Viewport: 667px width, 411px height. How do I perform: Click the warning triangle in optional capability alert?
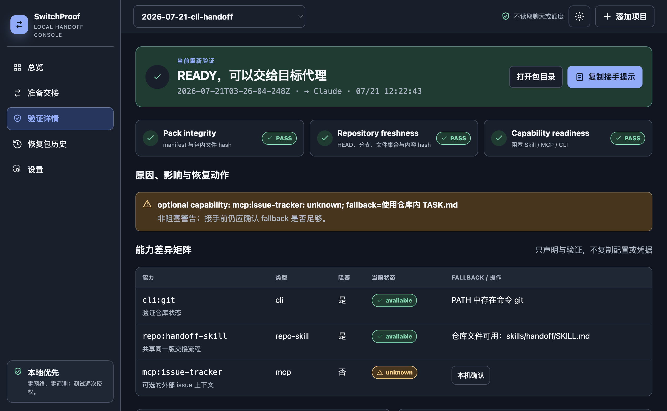click(x=147, y=204)
